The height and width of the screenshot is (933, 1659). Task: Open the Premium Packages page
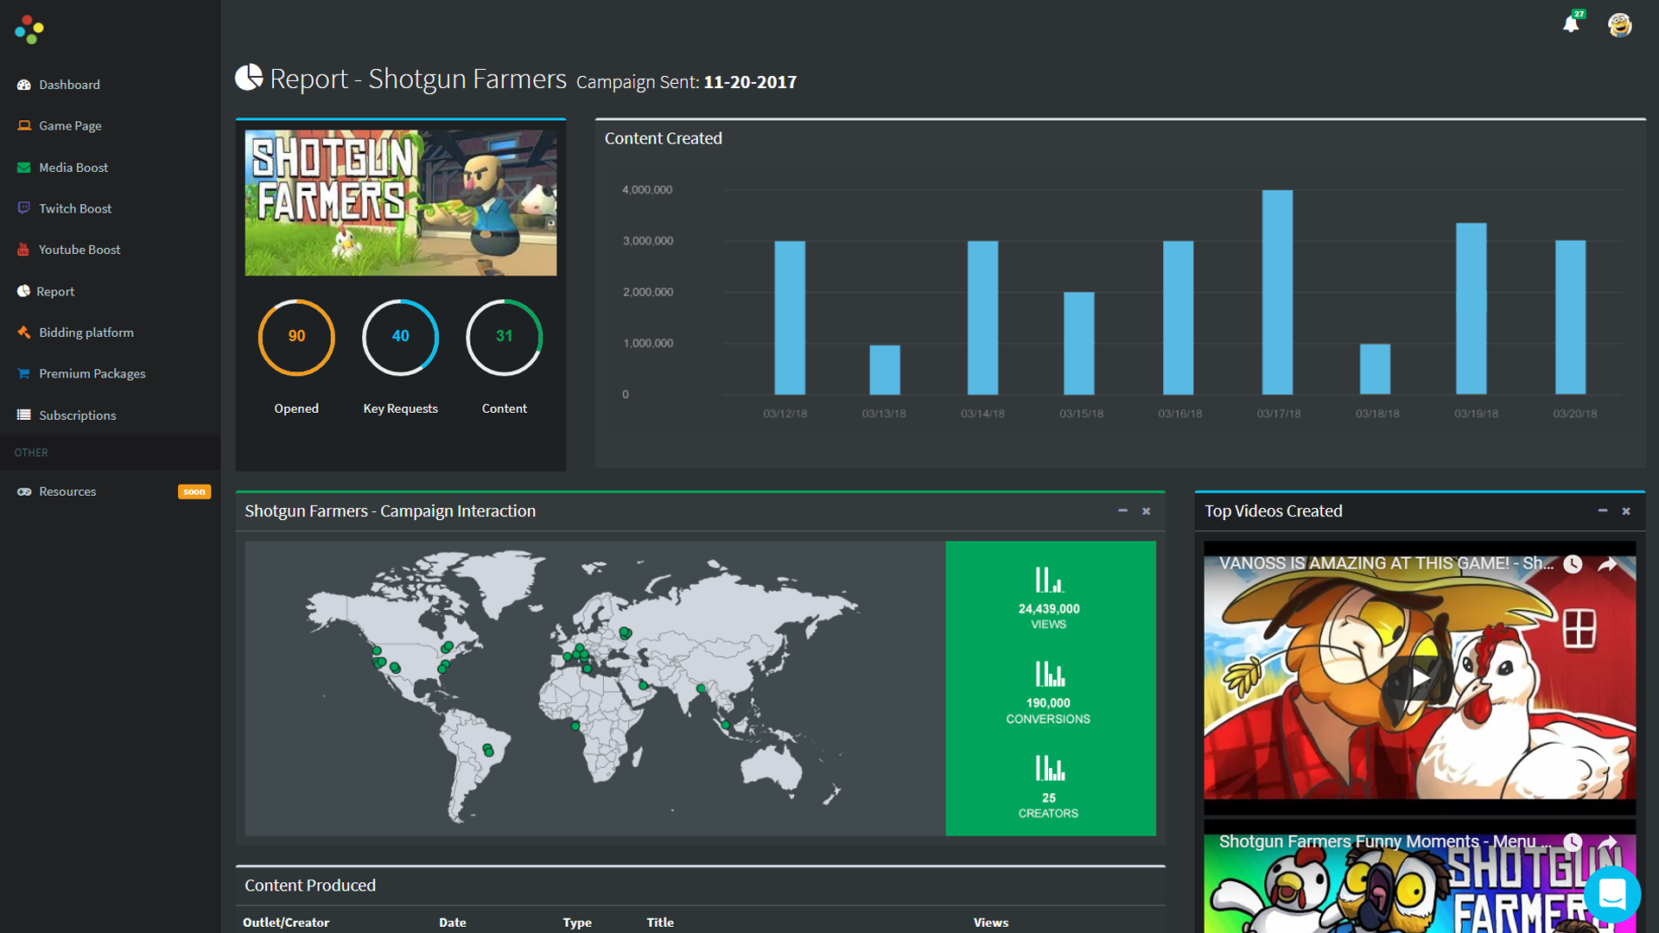pos(92,373)
